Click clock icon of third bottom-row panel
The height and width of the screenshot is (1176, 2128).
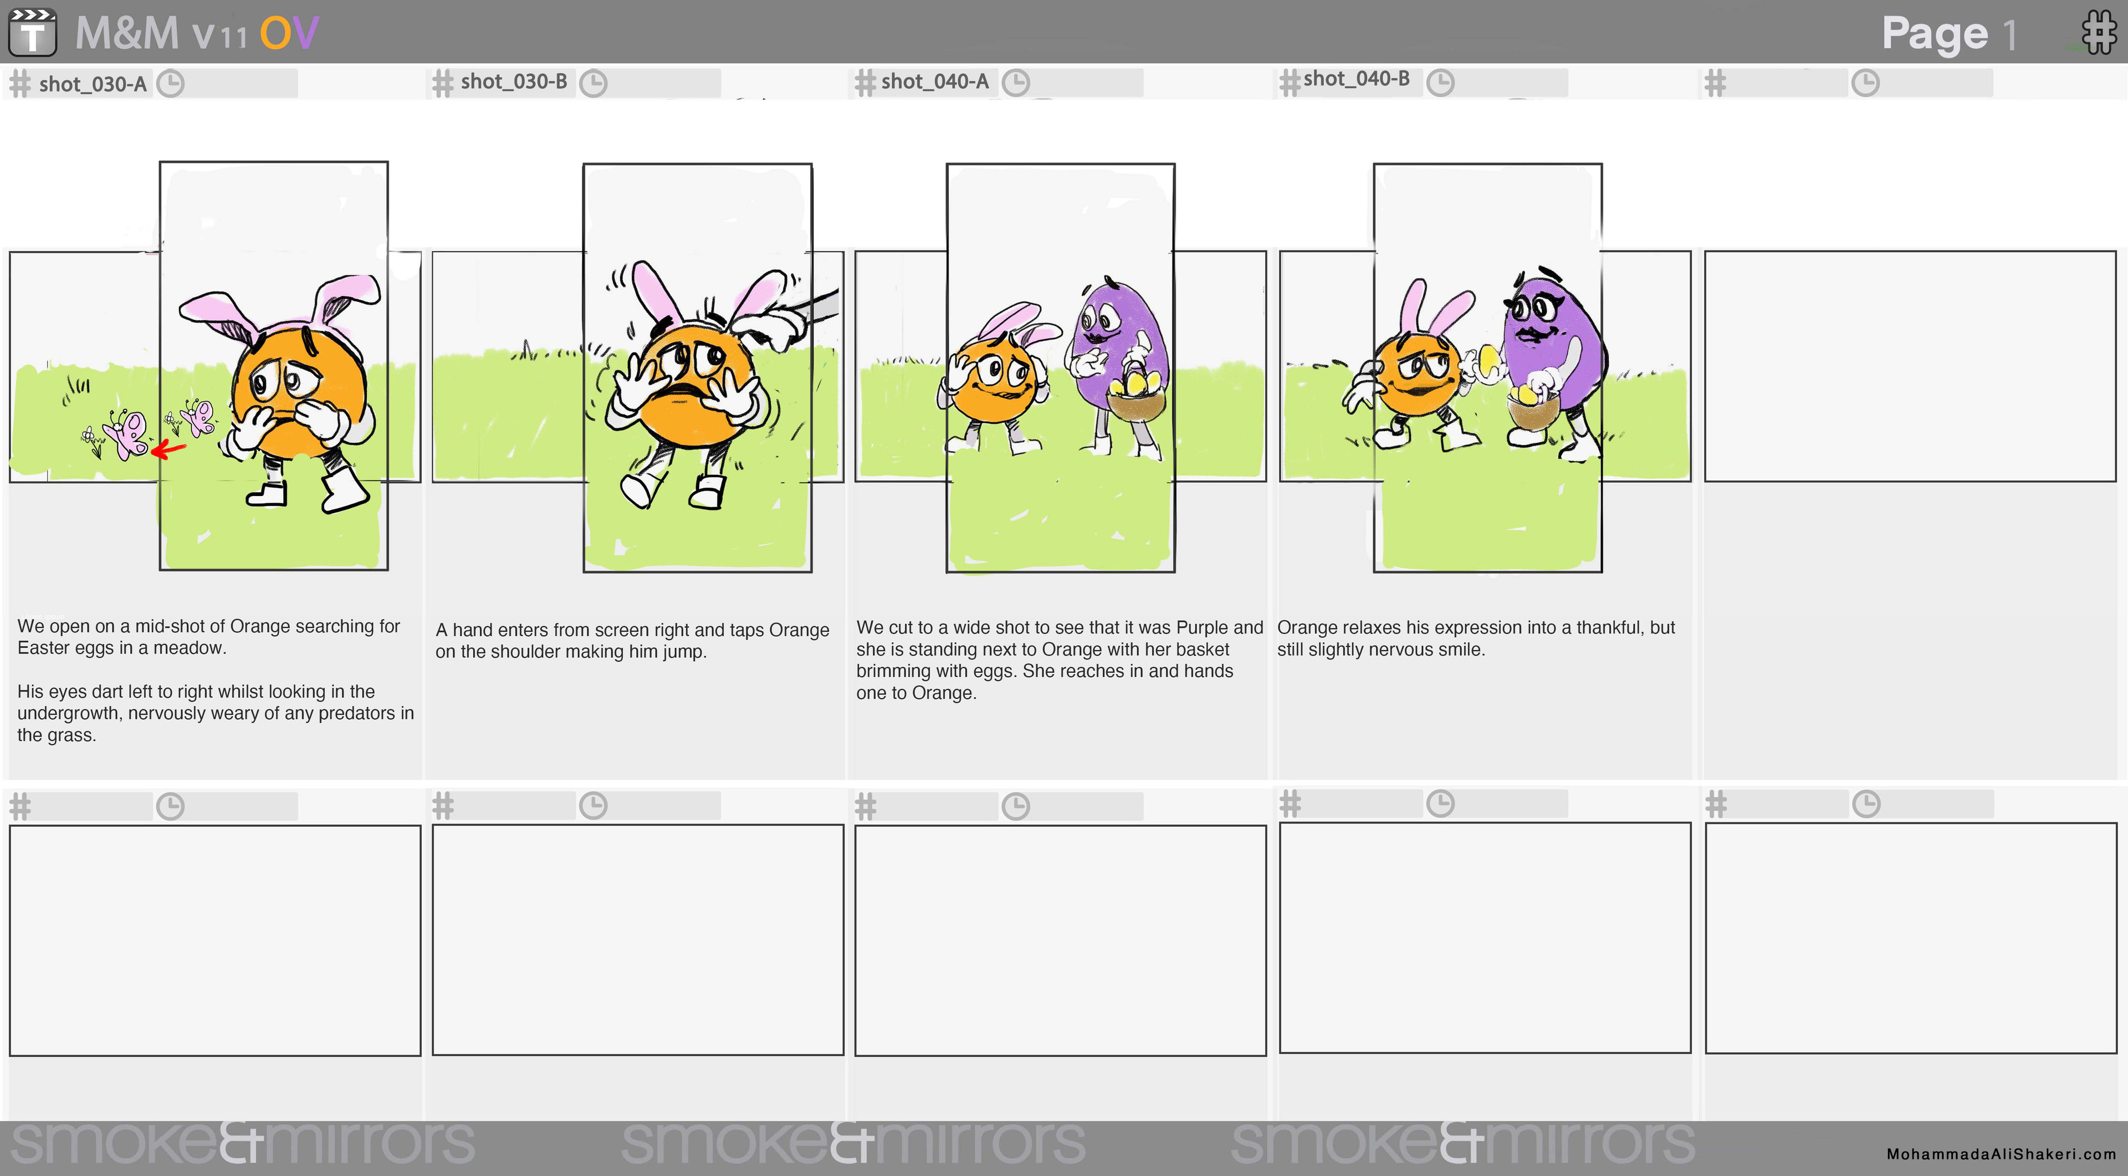[x=1016, y=806]
